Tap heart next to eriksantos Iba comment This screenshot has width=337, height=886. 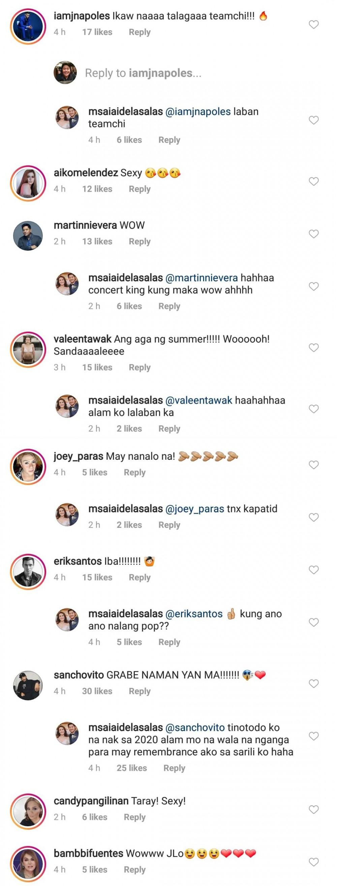click(314, 570)
